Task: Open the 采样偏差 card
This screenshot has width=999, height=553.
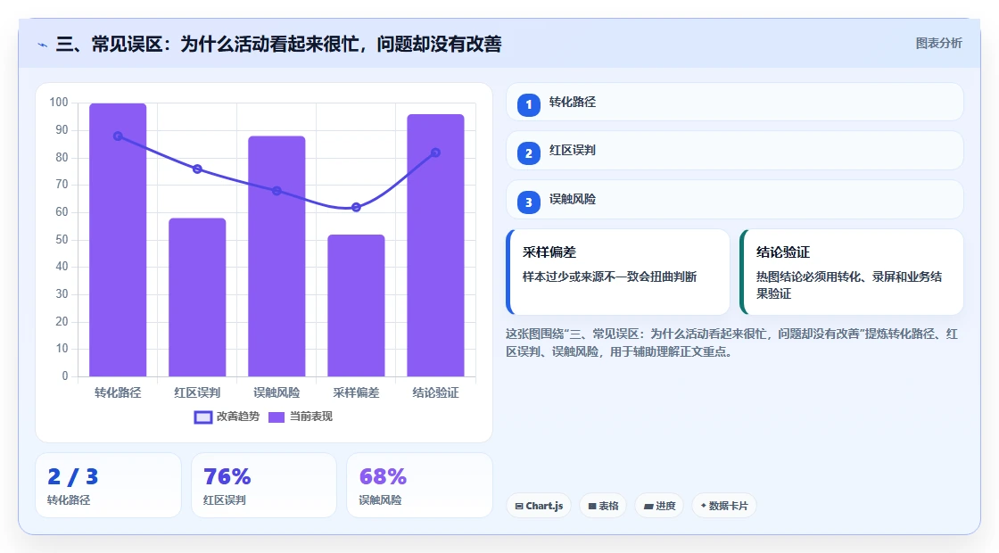Action: (618, 272)
